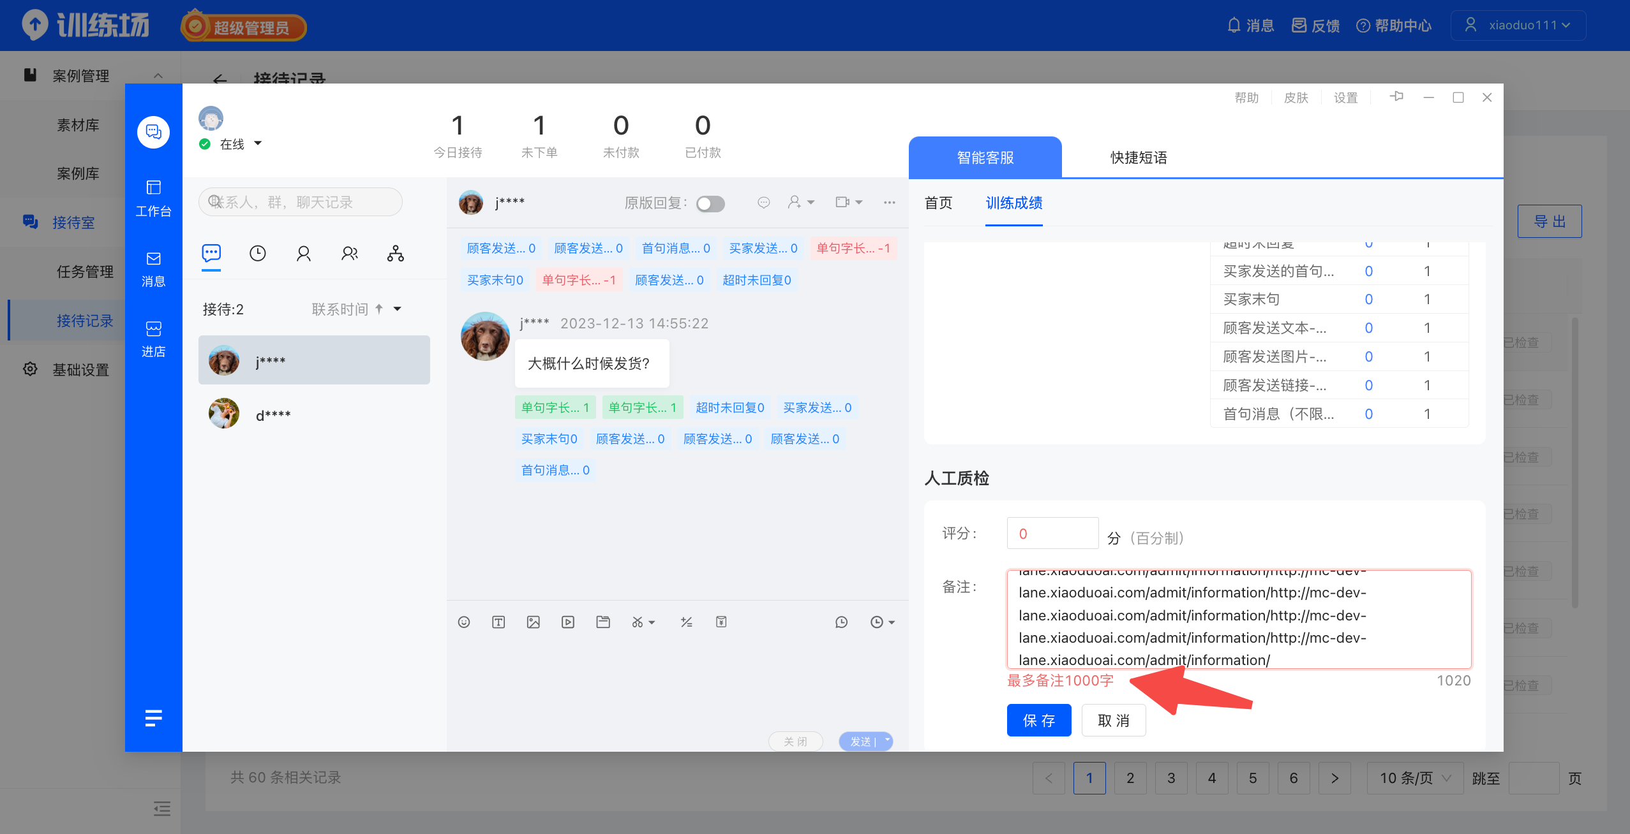The width and height of the screenshot is (1630, 834).
Task: Click the hamburger menu icon at sidebar bottom
Action: 153,716
